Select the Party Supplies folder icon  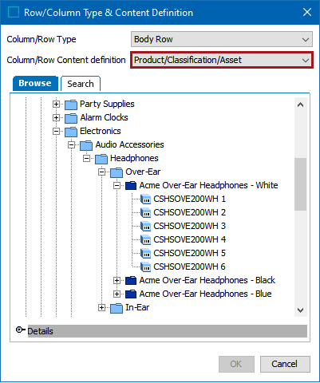point(71,105)
